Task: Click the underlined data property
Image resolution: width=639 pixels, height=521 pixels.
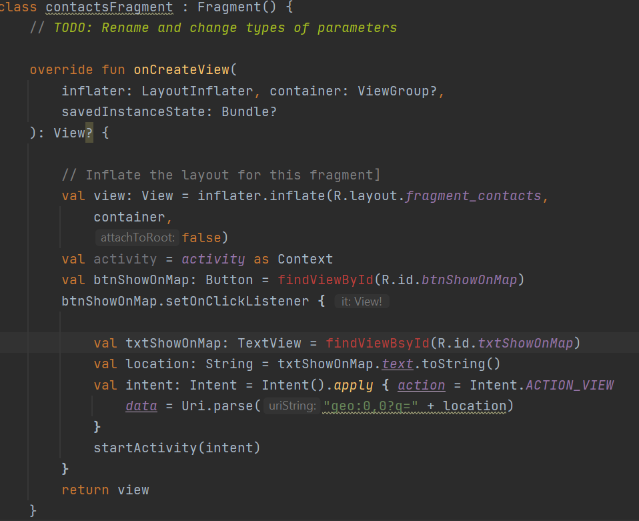Action: pyautogui.click(x=141, y=406)
